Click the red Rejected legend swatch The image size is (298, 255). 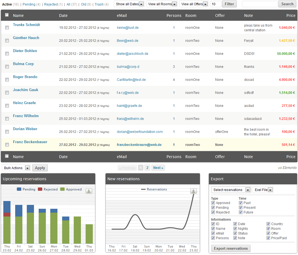(x=40, y=189)
